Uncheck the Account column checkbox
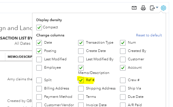173x107 pixels. 123,68
